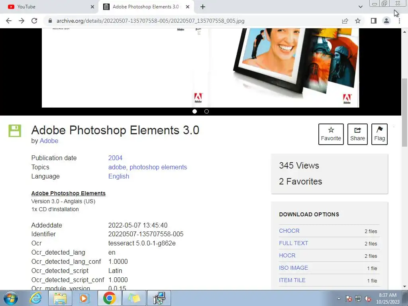The height and width of the screenshot is (306, 408).
Task: Download the HOCR files
Action: 287,255
